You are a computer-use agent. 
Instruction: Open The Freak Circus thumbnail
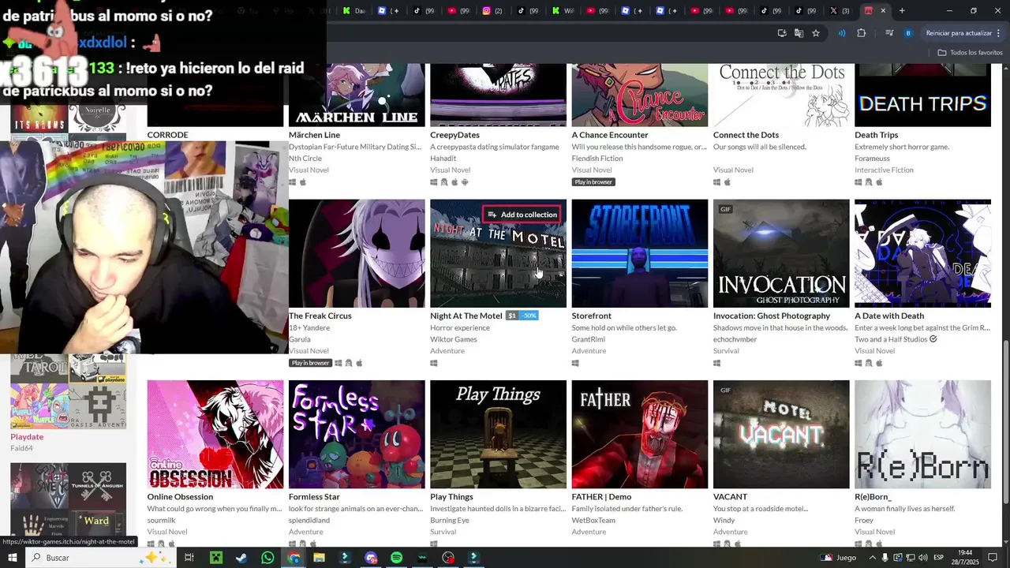(357, 253)
